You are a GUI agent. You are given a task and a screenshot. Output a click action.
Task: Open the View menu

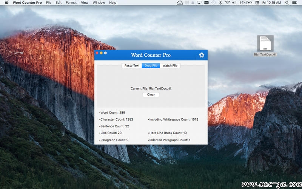[x=85, y=3]
